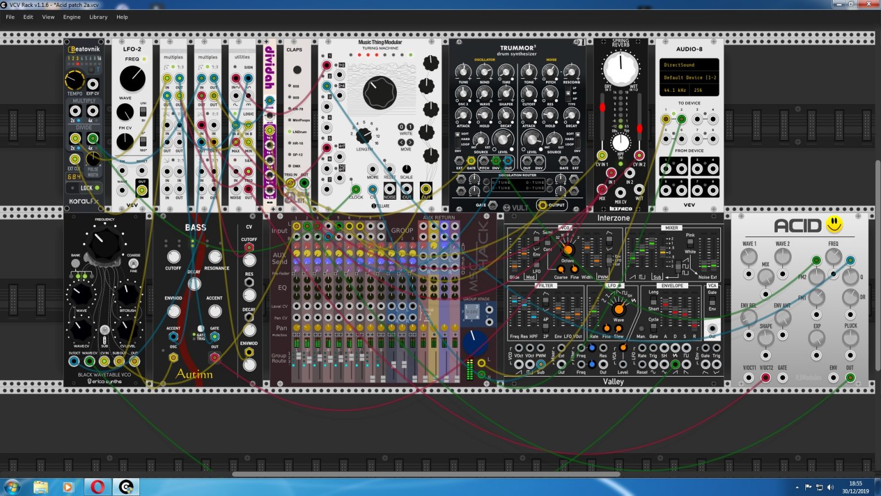Click the Trummor oscillator TUNE knob

coord(463,71)
